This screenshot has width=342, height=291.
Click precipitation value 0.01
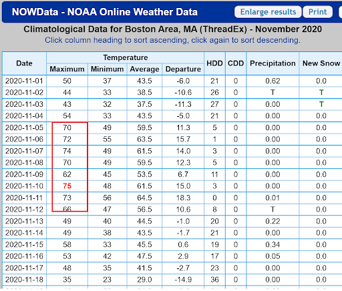pyautogui.click(x=273, y=198)
